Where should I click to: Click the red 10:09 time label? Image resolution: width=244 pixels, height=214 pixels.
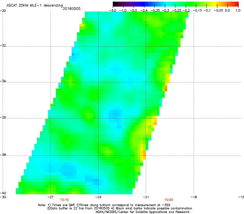point(168,200)
